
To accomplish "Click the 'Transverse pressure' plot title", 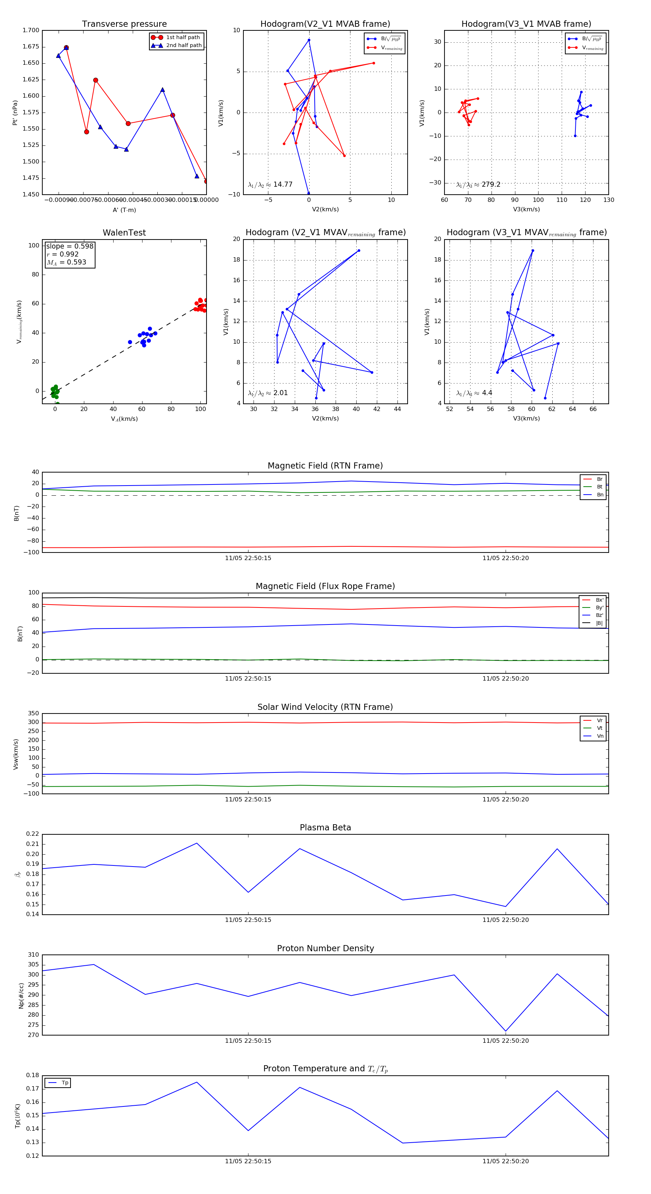I will 124,24.
